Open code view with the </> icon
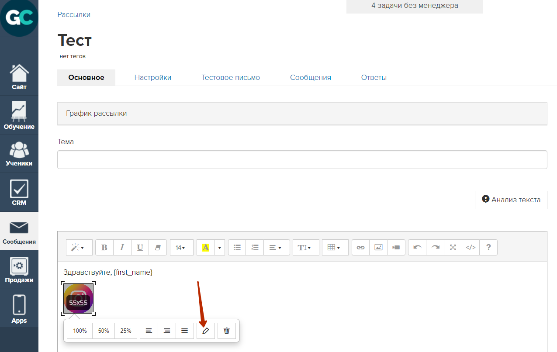557x352 pixels. (x=471, y=247)
